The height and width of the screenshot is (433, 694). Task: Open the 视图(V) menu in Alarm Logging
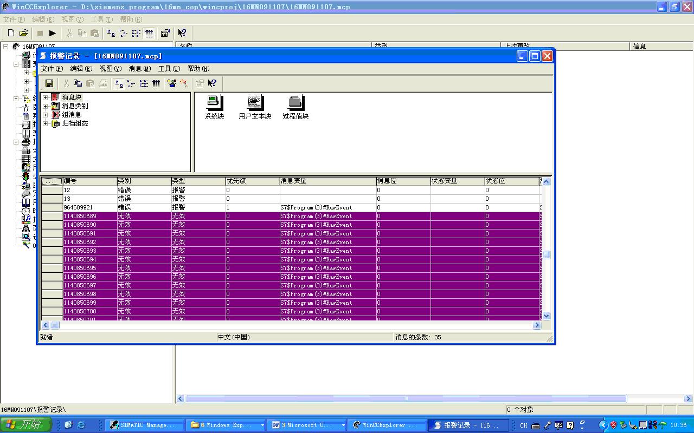(x=110, y=69)
